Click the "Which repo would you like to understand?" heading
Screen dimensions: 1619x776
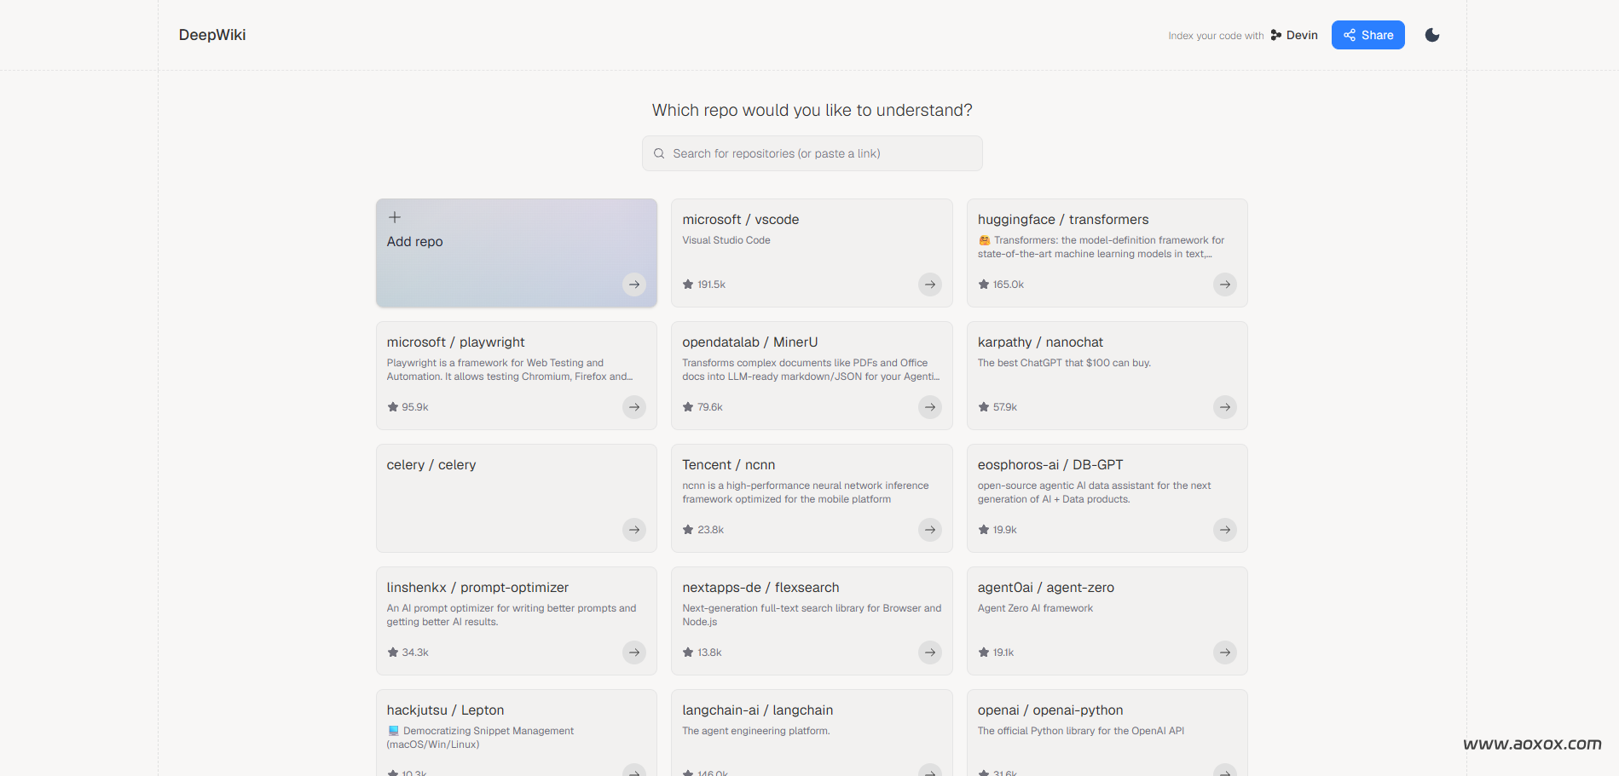coord(812,110)
